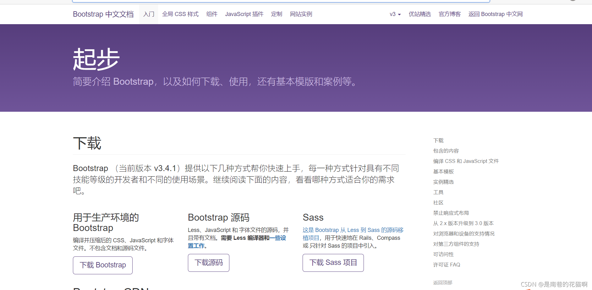Jump to 可访问性 in the sidebar
The image size is (592, 290).
(443, 255)
